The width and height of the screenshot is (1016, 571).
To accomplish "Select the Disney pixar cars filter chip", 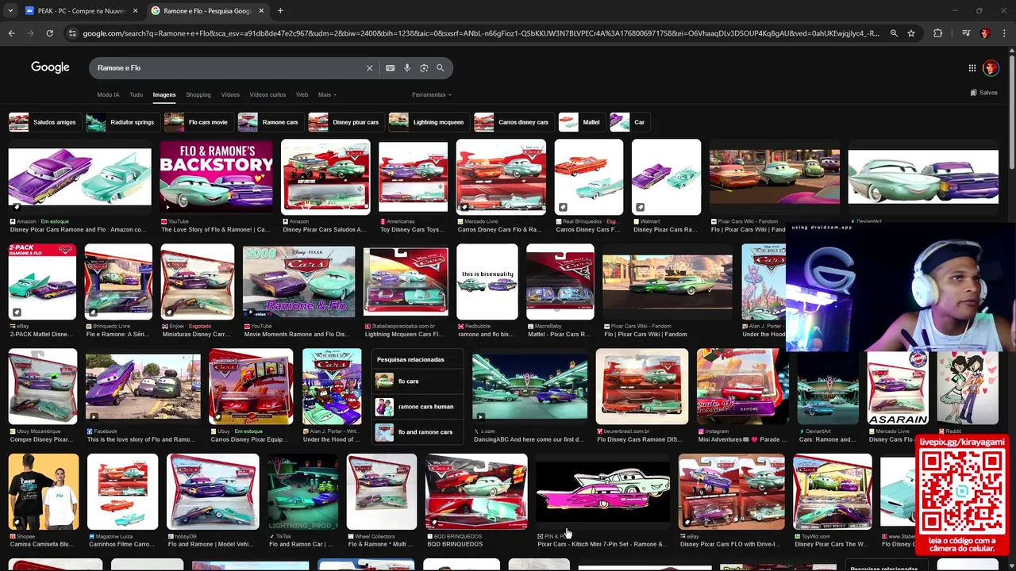I will pos(344,122).
